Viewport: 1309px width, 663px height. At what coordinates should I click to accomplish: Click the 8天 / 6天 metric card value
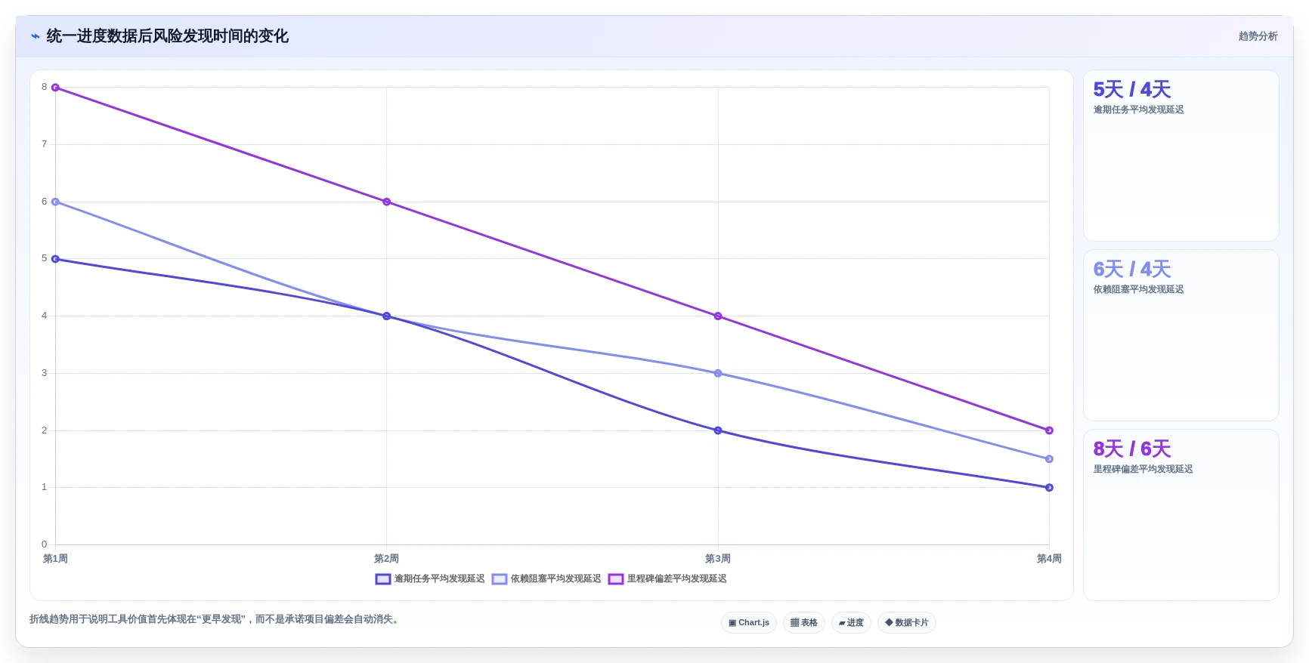(1131, 449)
